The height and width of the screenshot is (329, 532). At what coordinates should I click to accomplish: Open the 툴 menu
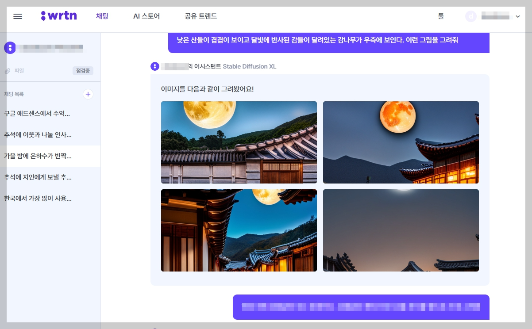440,16
